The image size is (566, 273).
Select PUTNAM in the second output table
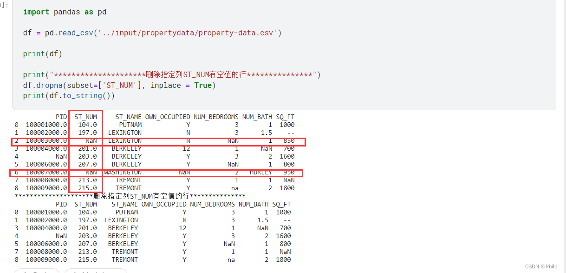tap(127, 212)
